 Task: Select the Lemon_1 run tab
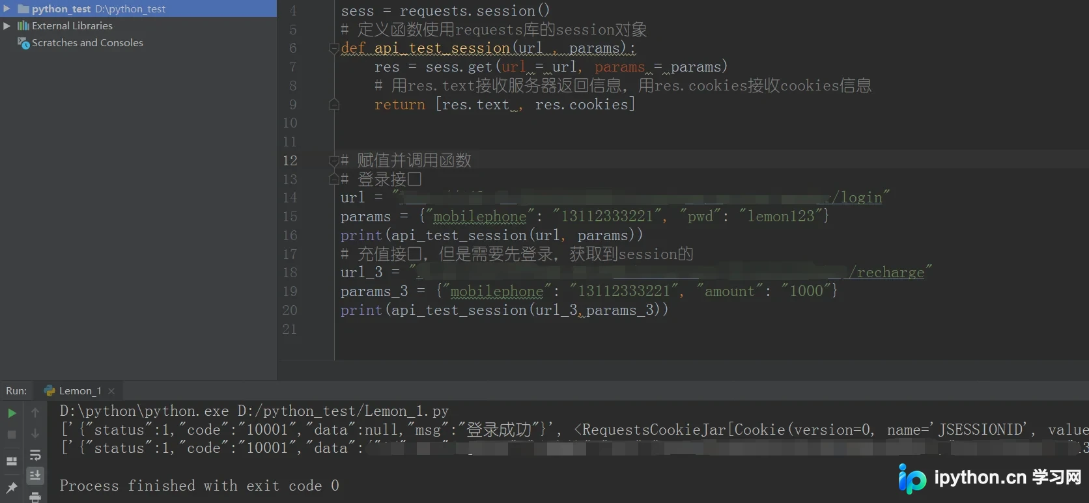pos(79,390)
